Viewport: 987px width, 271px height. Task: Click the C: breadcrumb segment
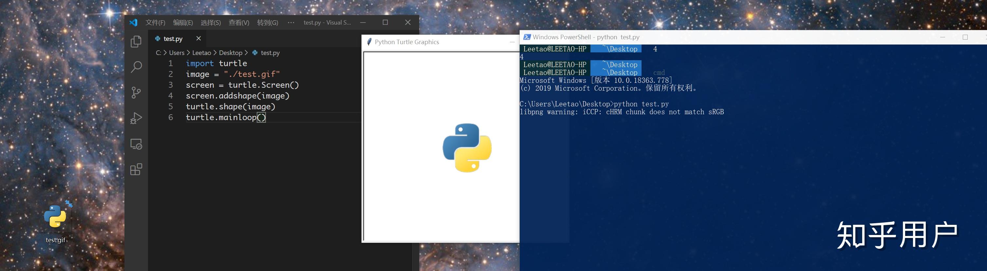(x=158, y=53)
